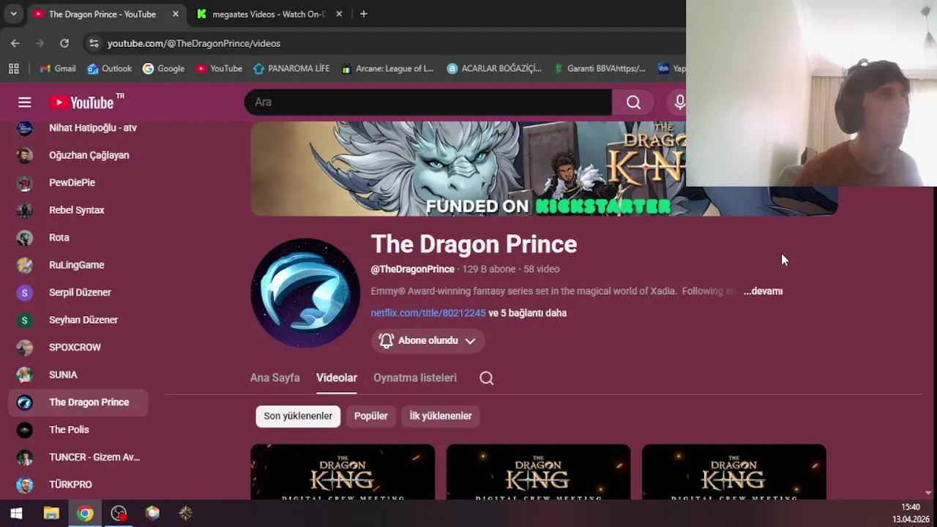Expand channel description with ...devamı
This screenshot has height=527, width=937.
(x=763, y=291)
